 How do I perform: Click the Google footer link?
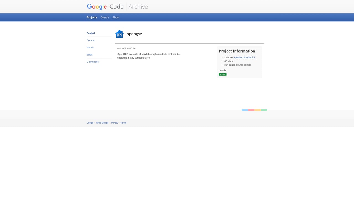click(90, 123)
